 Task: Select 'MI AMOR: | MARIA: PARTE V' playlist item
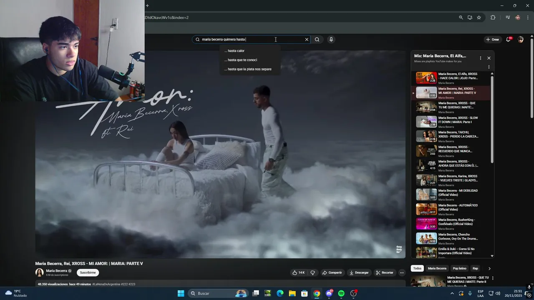(451, 92)
